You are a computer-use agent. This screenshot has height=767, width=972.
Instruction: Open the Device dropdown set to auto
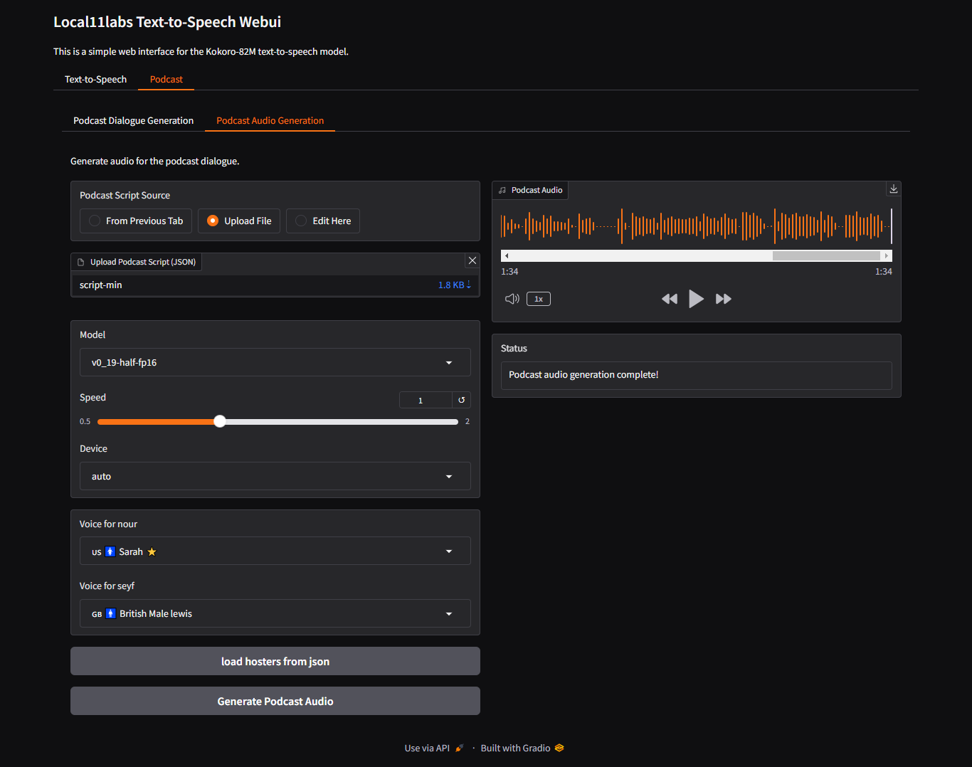point(275,476)
